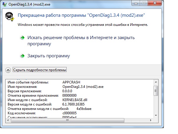The width and height of the screenshot is (178, 134).
Task: Choose 'Искать решение проблемы в Интернете и закрыть программу'
Action: [x=81, y=41]
